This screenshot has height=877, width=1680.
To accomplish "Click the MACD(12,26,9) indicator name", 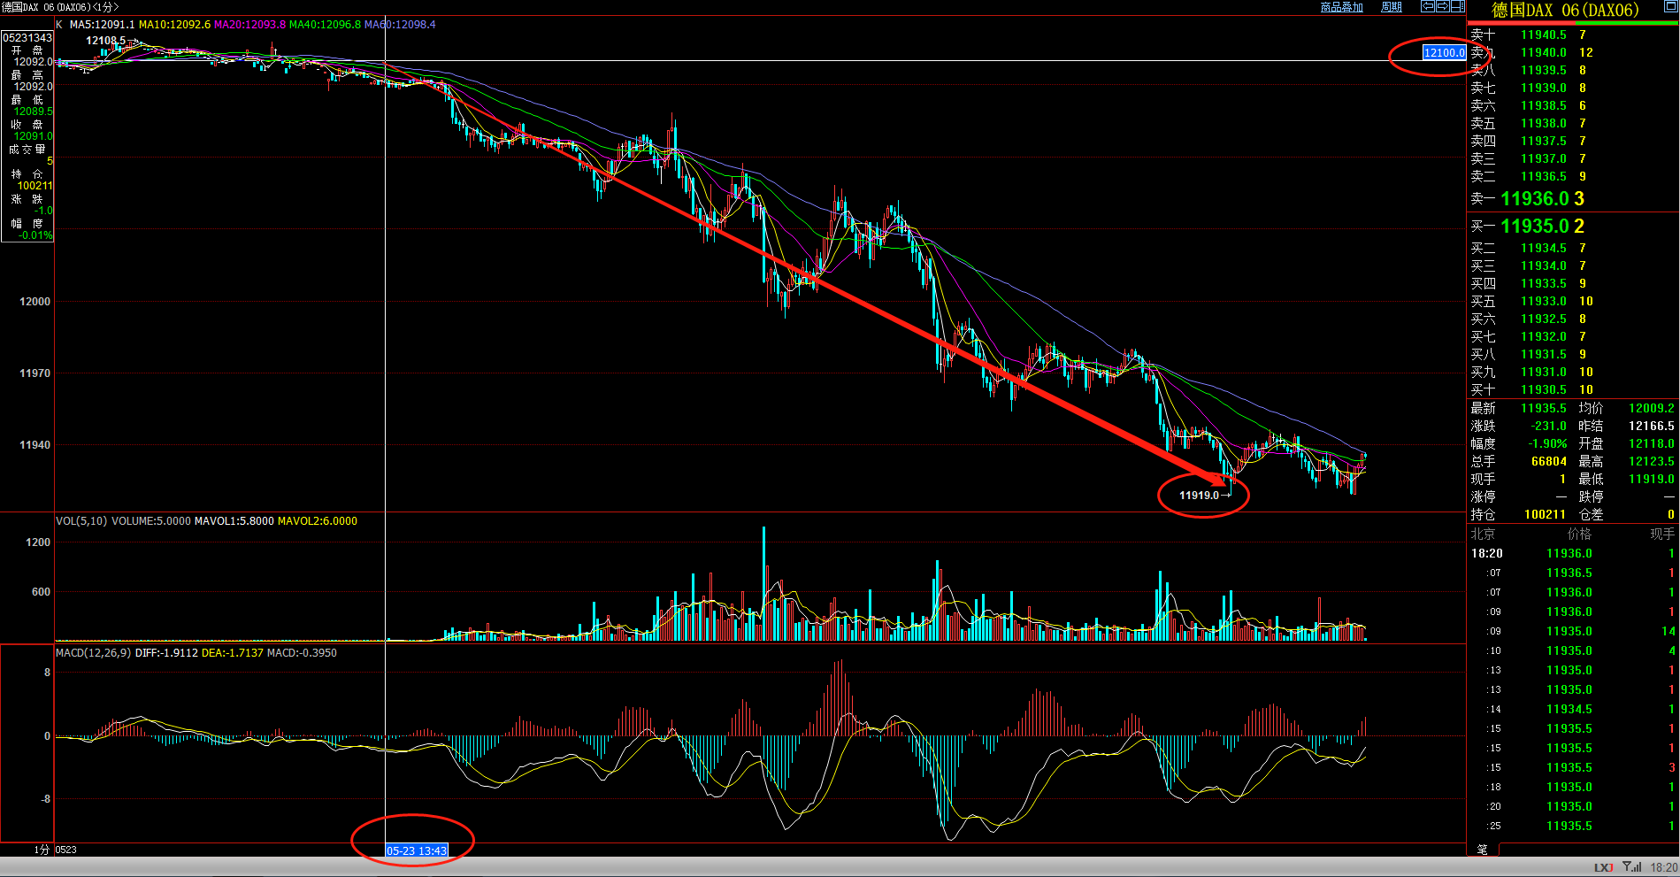I will pos(94,653).
